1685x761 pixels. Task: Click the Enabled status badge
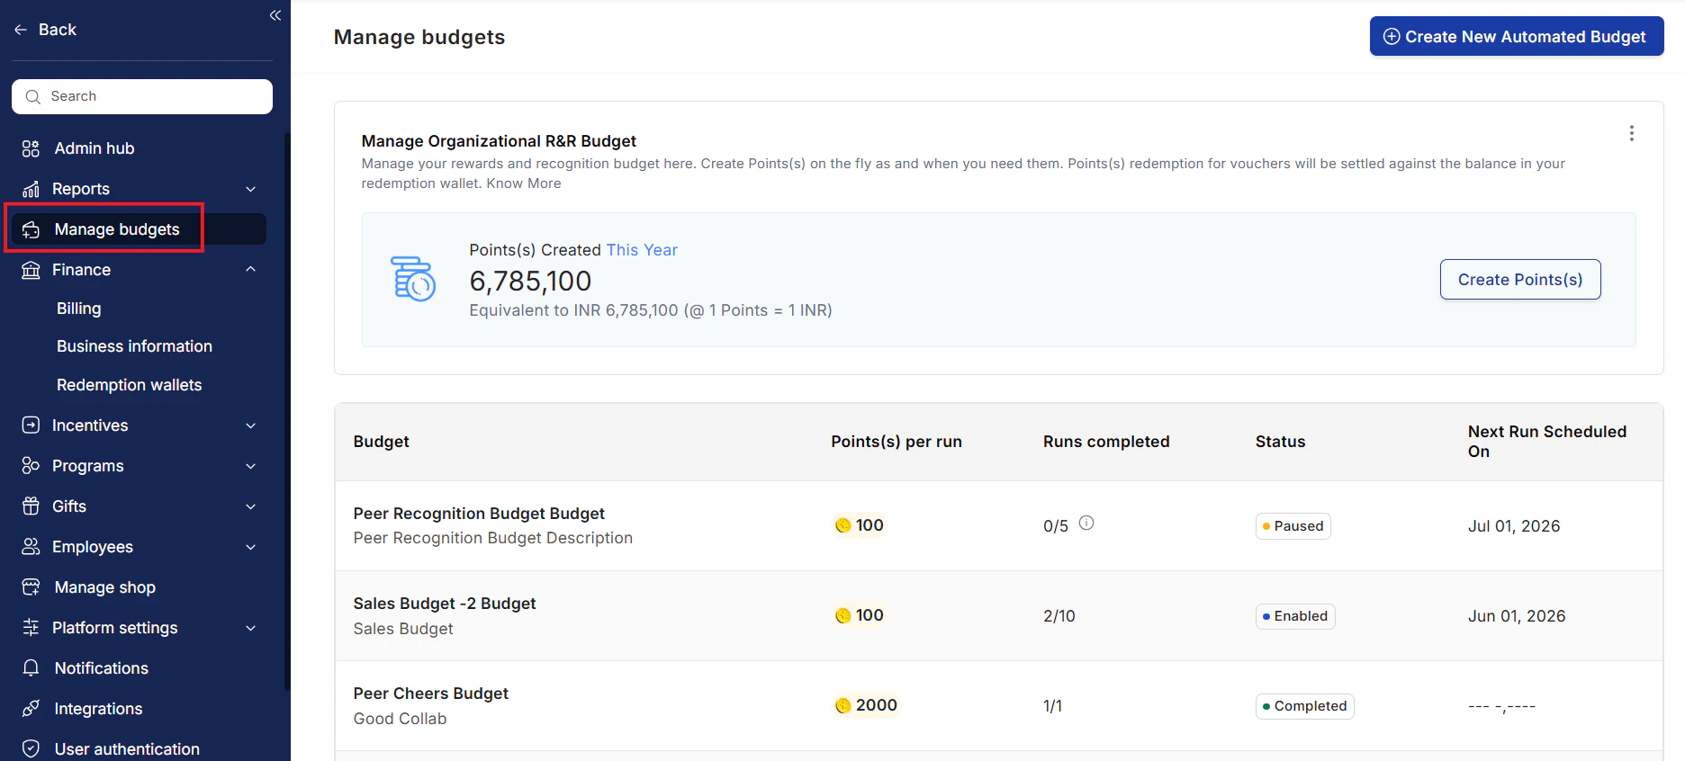(x=1295, y=616)
